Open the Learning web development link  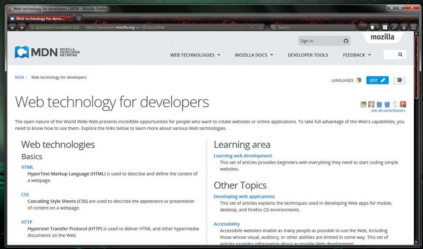(x=243, y=156)
